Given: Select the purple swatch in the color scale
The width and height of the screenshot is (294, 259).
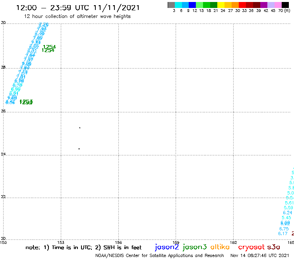Looking at the screenshot, I should coord(264,5).
